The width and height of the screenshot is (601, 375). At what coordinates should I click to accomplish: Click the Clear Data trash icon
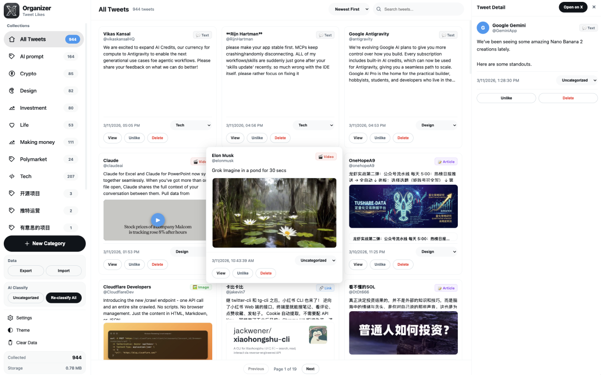pos(10,343)
